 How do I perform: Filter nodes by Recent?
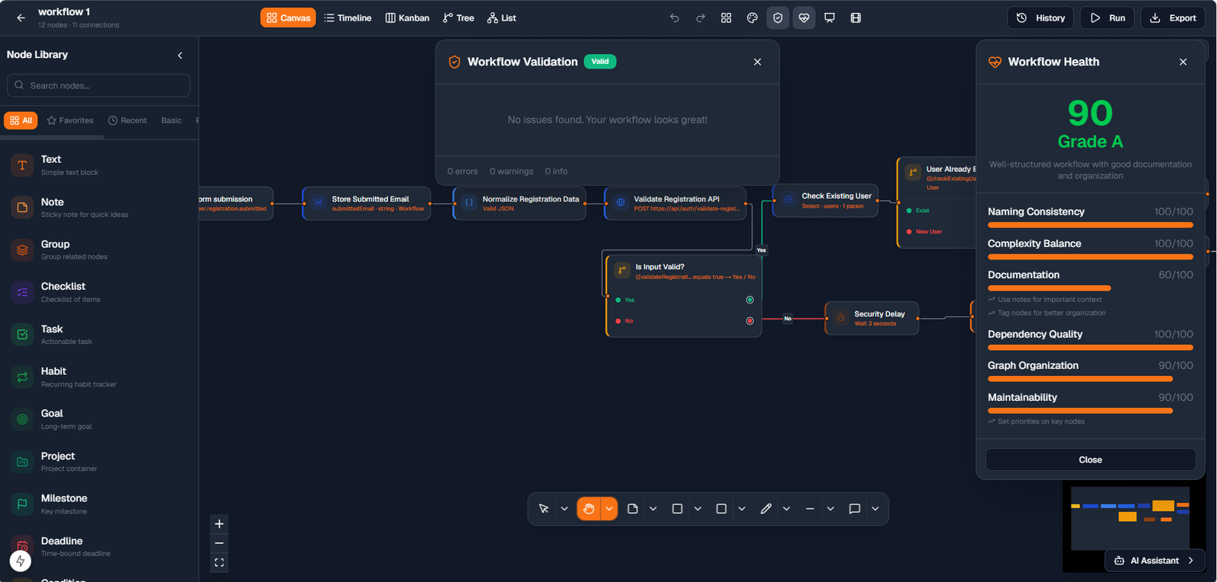pyautogui.click(x=127, y=120)
